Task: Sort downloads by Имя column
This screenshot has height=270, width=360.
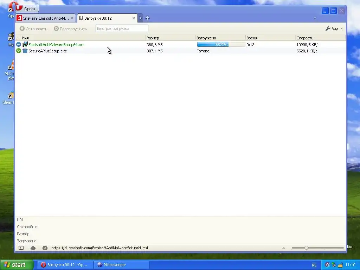Action: pyautogui.click(x=83, y=38)
